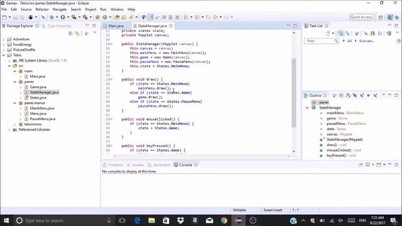Toggle Task List scheduled presentation button

point(348,33)
